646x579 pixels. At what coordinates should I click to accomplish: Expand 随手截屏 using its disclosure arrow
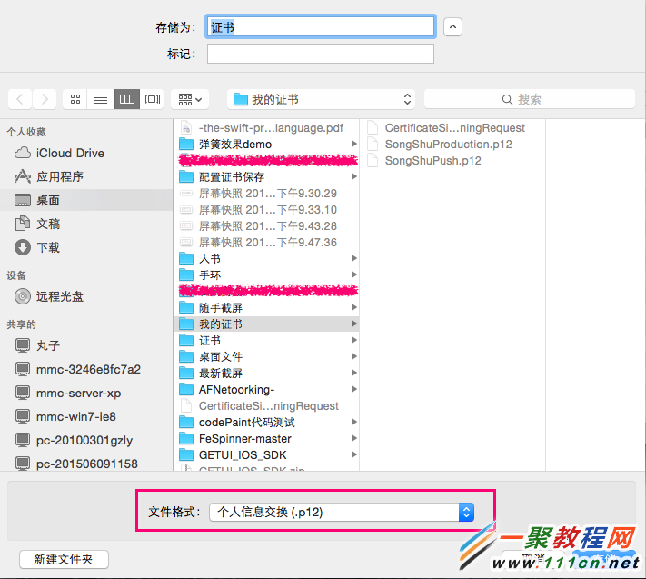click(x=354, y=307)
